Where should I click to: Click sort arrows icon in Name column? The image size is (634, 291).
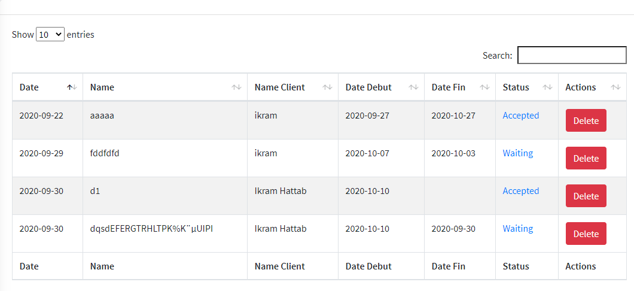coord(237,87)
